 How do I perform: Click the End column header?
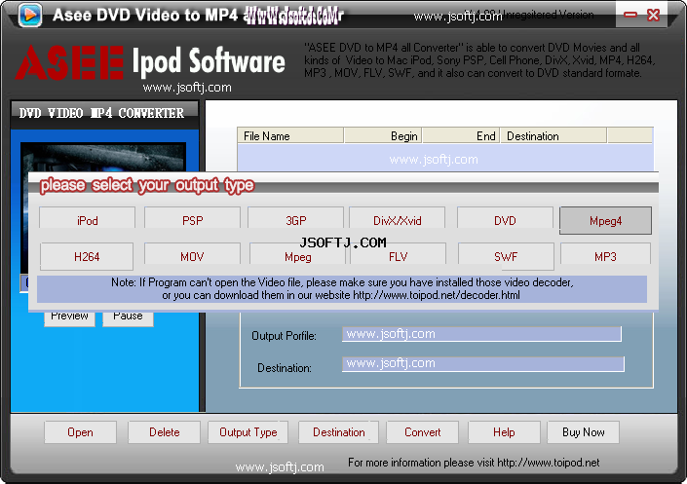[x=461, y=135]
